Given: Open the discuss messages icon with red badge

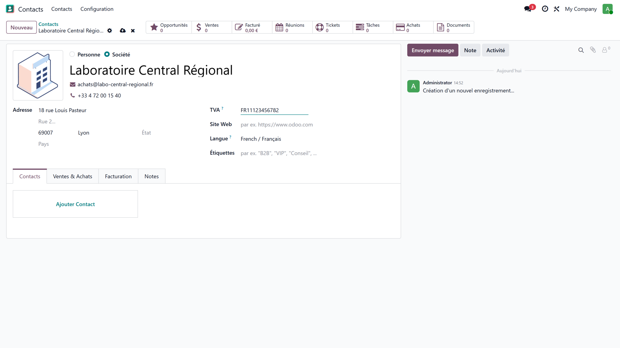Looking at the screenshot, I should pos(529,9).
